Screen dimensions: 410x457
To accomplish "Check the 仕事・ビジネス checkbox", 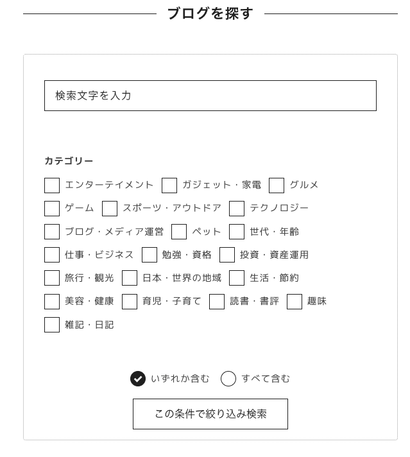I will [52, 255].
